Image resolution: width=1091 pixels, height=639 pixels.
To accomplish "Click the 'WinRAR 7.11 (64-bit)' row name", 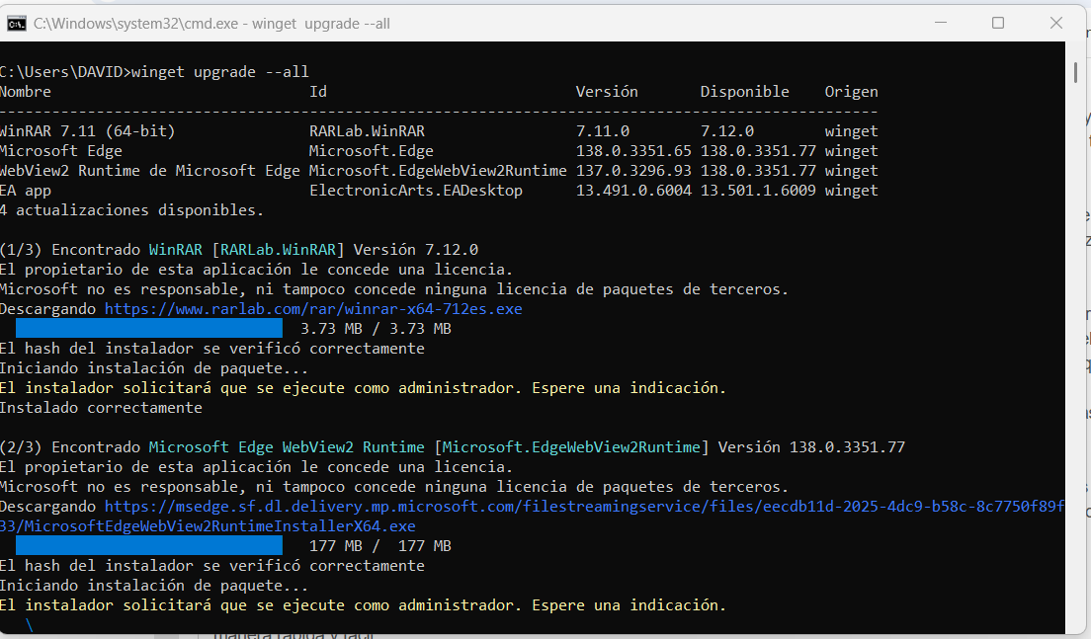I will point(87,130).
